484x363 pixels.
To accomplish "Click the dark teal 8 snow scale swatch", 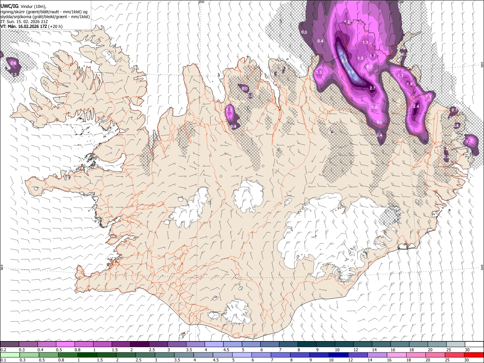I will [307, 344].
